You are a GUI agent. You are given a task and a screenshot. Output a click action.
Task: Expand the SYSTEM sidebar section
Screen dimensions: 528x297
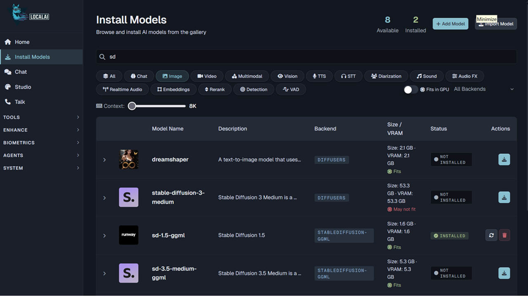pos(41,168)
